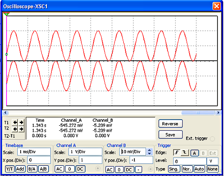Click the Reverse button

pos(171,124)
